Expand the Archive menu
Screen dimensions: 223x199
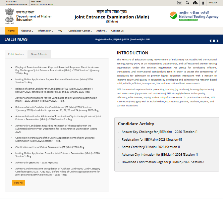click(x=102, y=31)
